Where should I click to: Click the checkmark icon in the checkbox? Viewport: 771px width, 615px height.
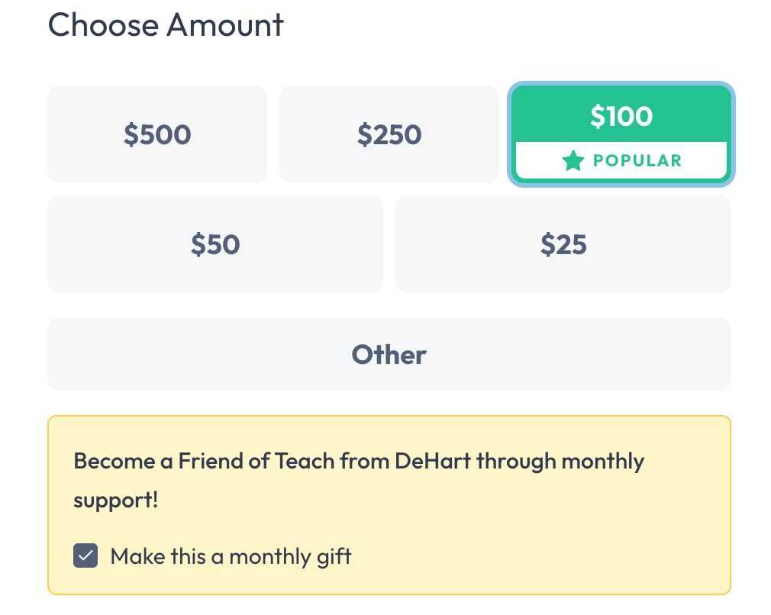(85, 556)
